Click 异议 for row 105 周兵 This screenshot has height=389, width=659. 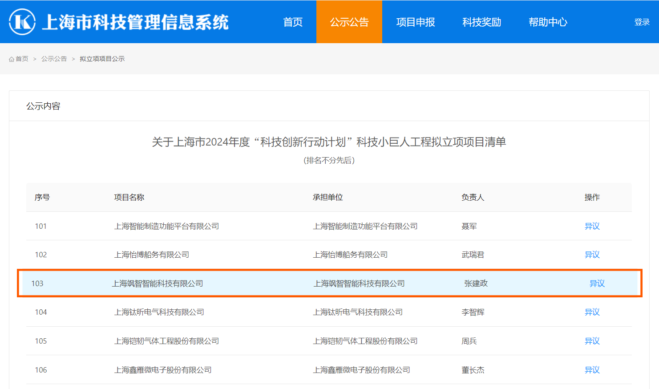pyautogui.click(x=592, y=341)
